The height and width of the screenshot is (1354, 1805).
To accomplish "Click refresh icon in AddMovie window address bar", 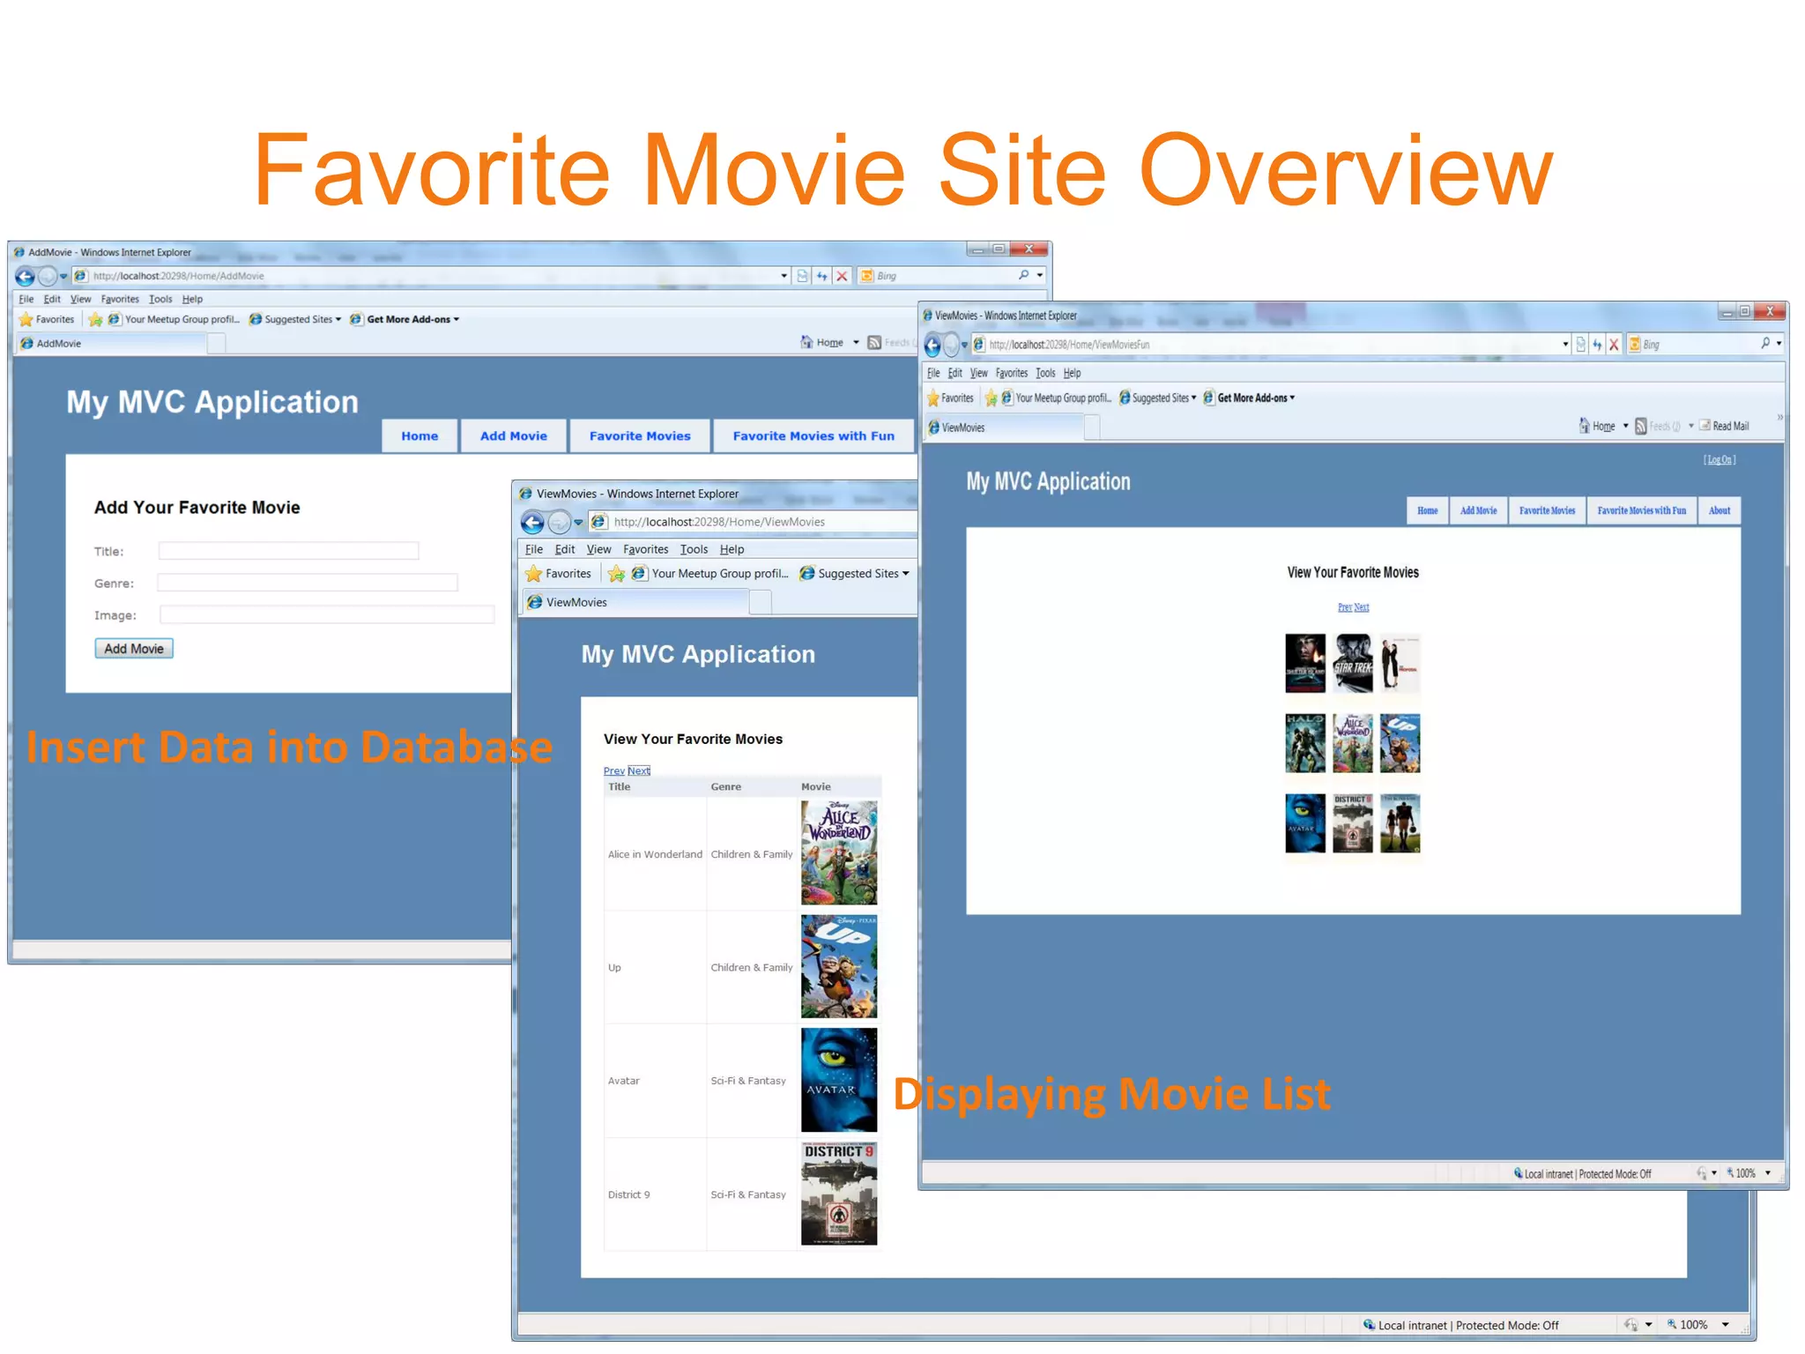I will [x=821, y=276].
